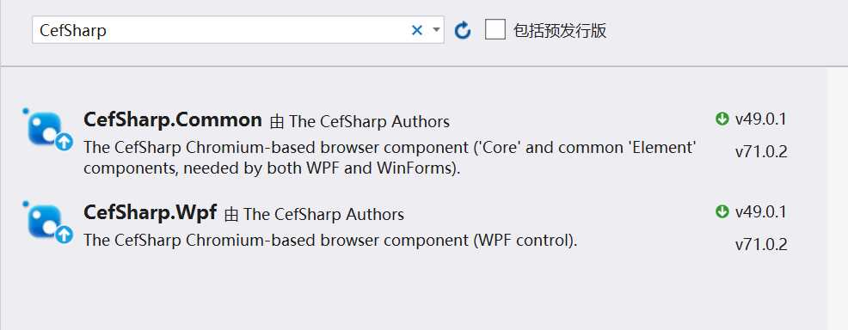Click green installed icon beside CefSharp.Common v49.0.1
This screenshot has height=330, width=848.
[722, 119]
